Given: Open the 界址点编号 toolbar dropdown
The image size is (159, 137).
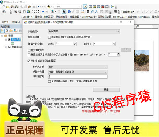Looking at the screenshot, I should (x=62, y=17).
